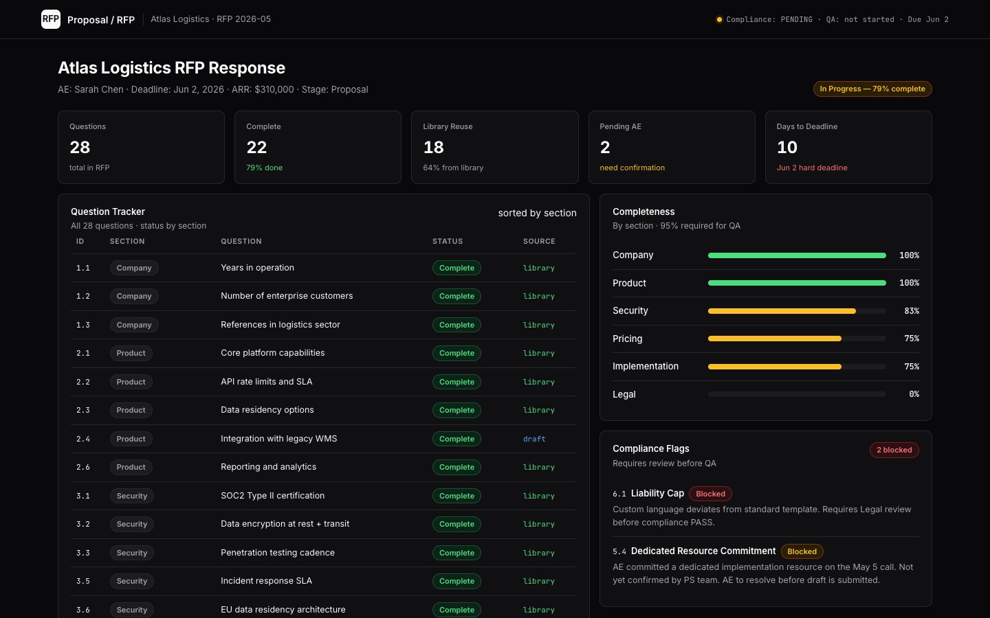This screenshot has width=990, height=618.
Task: Open the Pending AE stat card
Action: 672,147
